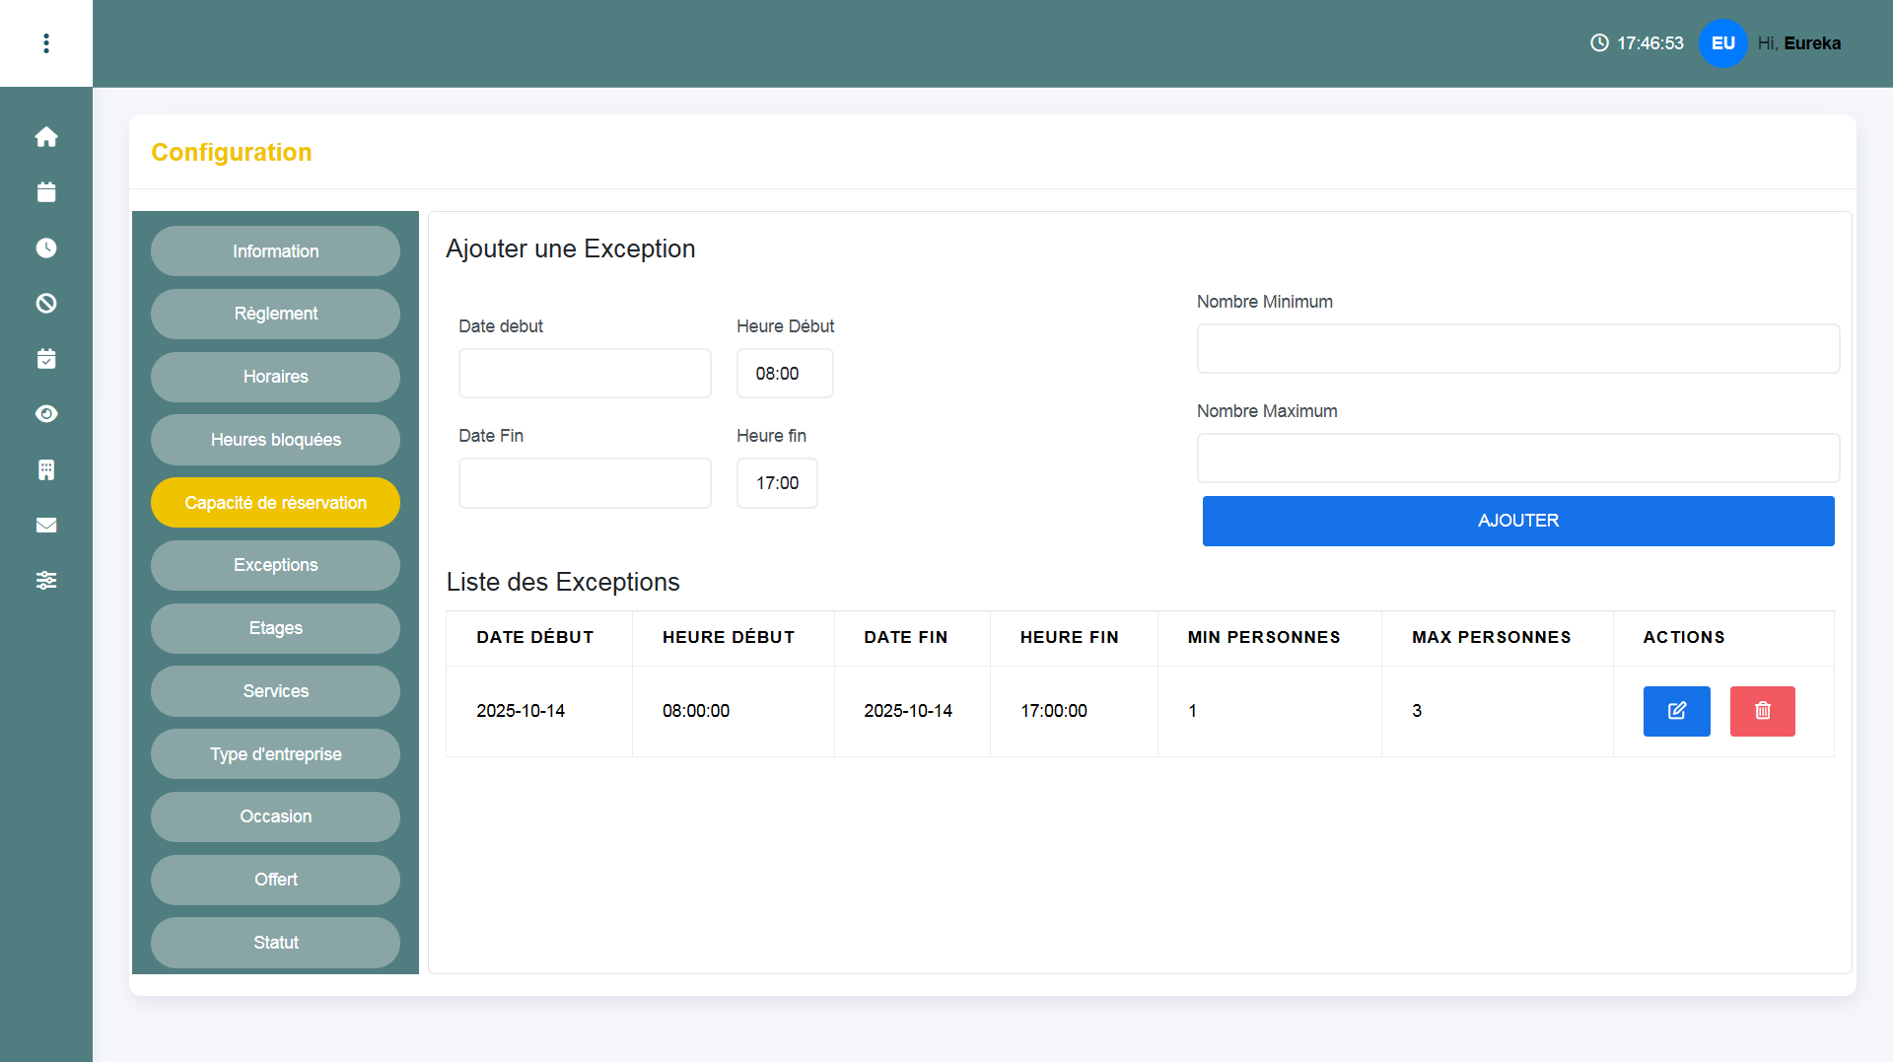Click the EU user avatar
Screen dimensions: 1893x1062
click(1722, 43)
